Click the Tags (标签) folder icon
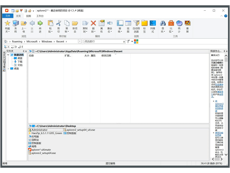 click(144, 23)
